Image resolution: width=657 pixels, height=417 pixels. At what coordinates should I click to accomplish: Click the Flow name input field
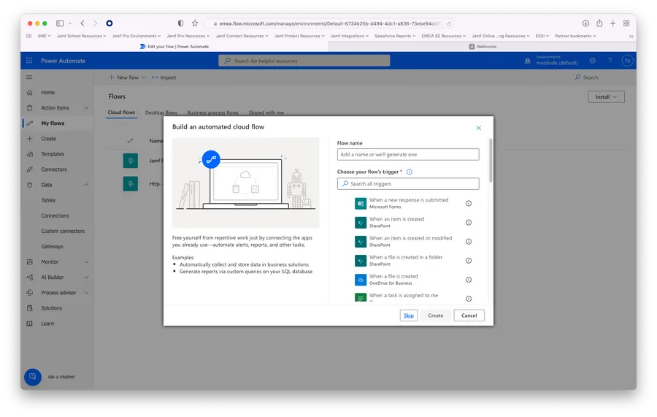(x=407, y=155)
